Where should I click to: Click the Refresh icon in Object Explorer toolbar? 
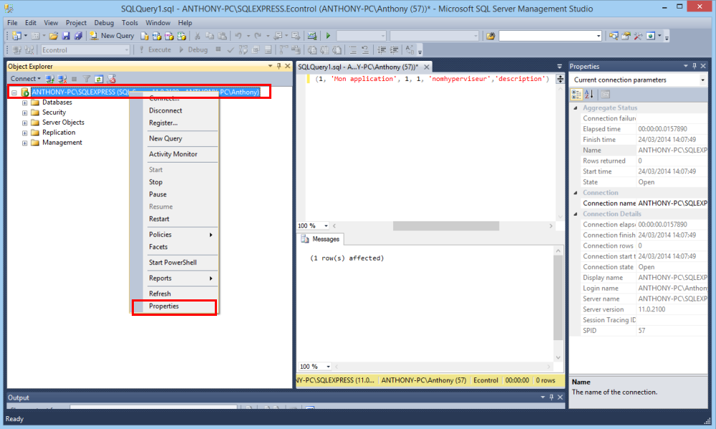coord(99,79)
